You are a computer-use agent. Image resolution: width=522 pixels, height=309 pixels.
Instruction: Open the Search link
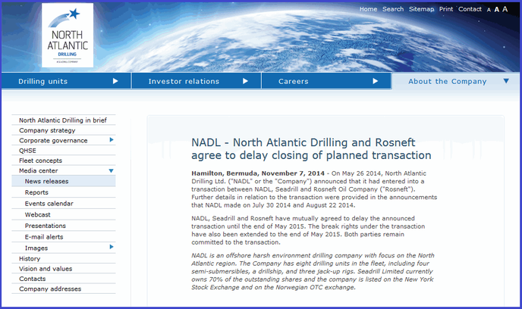[393, 9]
